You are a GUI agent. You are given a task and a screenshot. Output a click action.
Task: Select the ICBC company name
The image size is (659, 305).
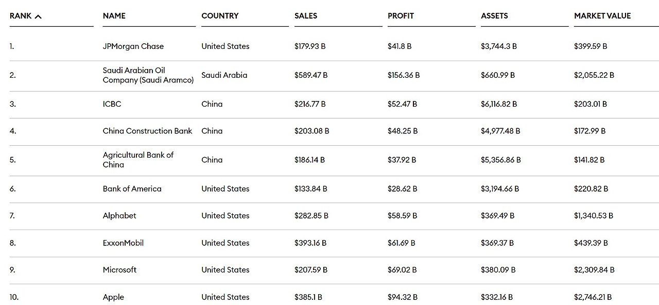click(x=112, y=104)
